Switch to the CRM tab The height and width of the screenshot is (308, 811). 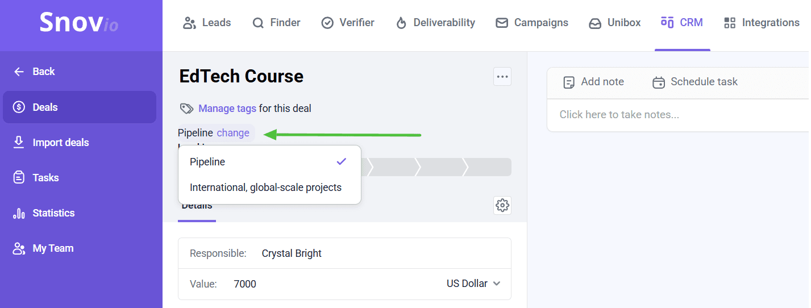[x=682, y=23]
